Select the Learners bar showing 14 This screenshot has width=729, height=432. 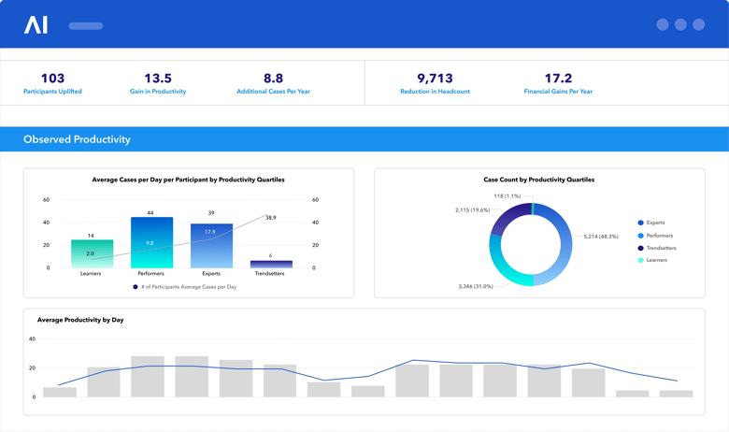click(92, 254)
